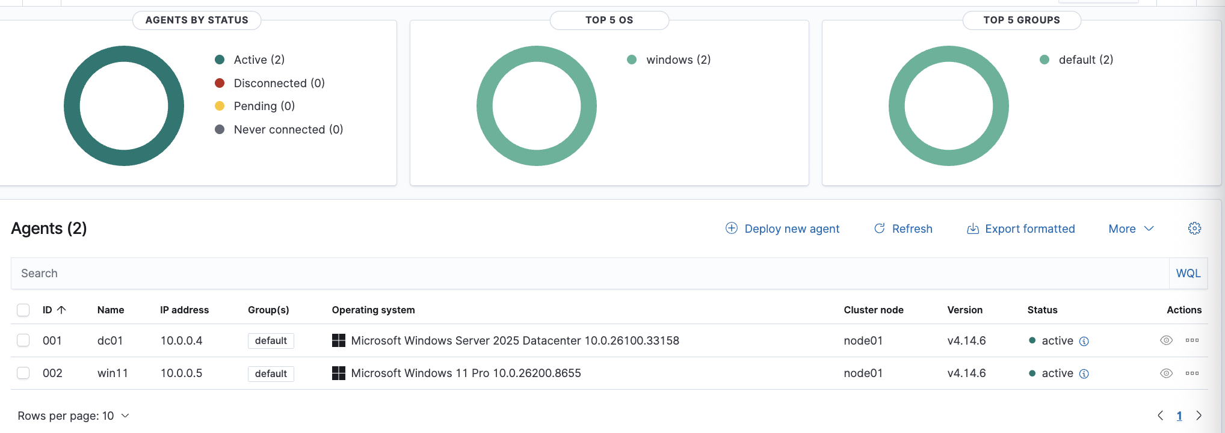Click Never connected (0) legend label
This screenshot has width=1225, height=433.
[x=288, y=129]
